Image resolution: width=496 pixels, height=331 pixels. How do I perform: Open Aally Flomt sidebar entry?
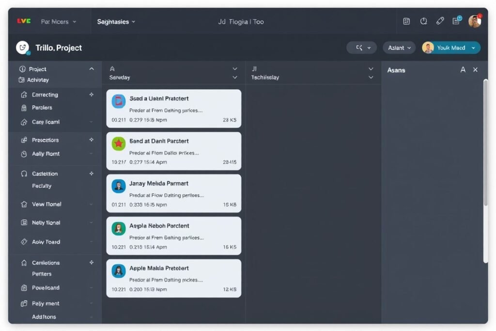(x=46, y=154)
